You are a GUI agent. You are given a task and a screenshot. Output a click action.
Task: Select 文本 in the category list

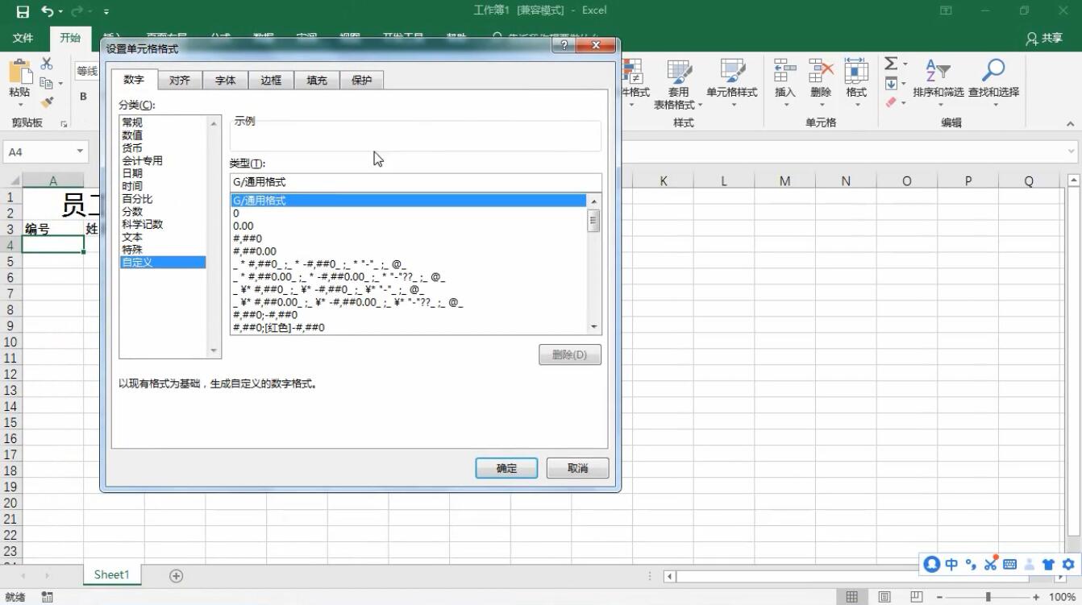(132, 237)
